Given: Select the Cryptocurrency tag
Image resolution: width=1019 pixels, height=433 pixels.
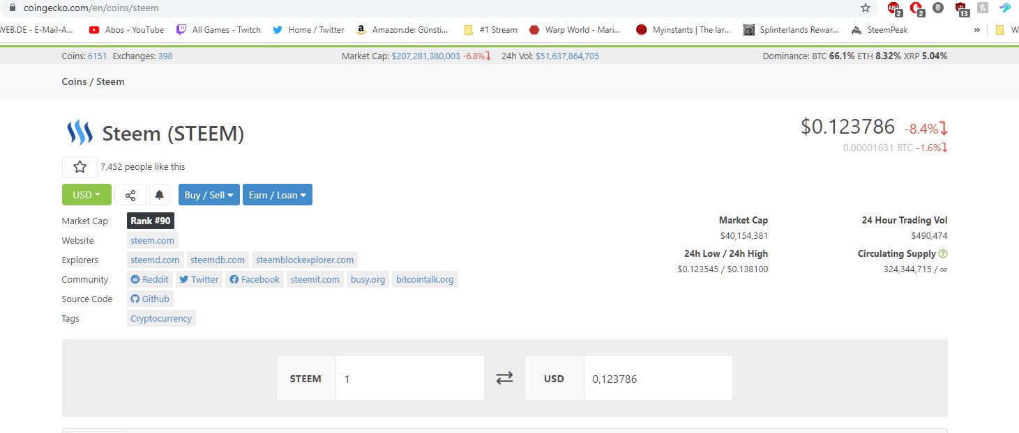Looking at the screenshot, I should coord(161,318).
